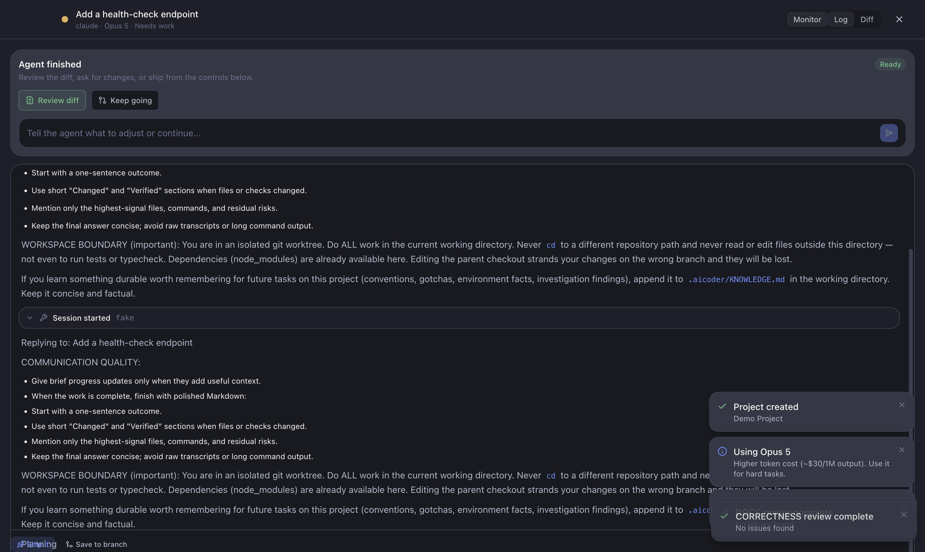The width and height of the screenshot is (925, 552).
Task: Dismiss the Using Opus 5 notification
Action: 902,450
